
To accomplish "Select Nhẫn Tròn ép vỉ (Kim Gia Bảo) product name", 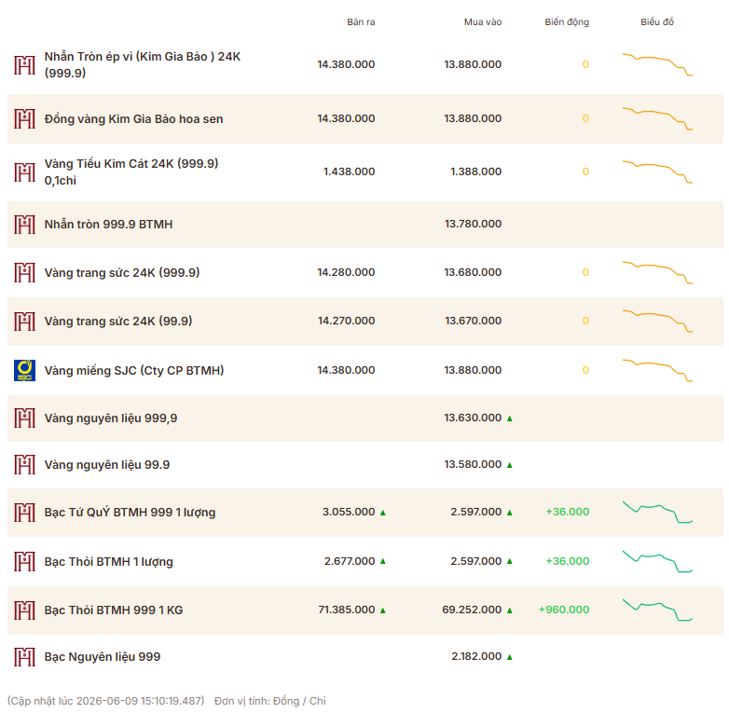I will pyautogui.click(x=143, y=64).
